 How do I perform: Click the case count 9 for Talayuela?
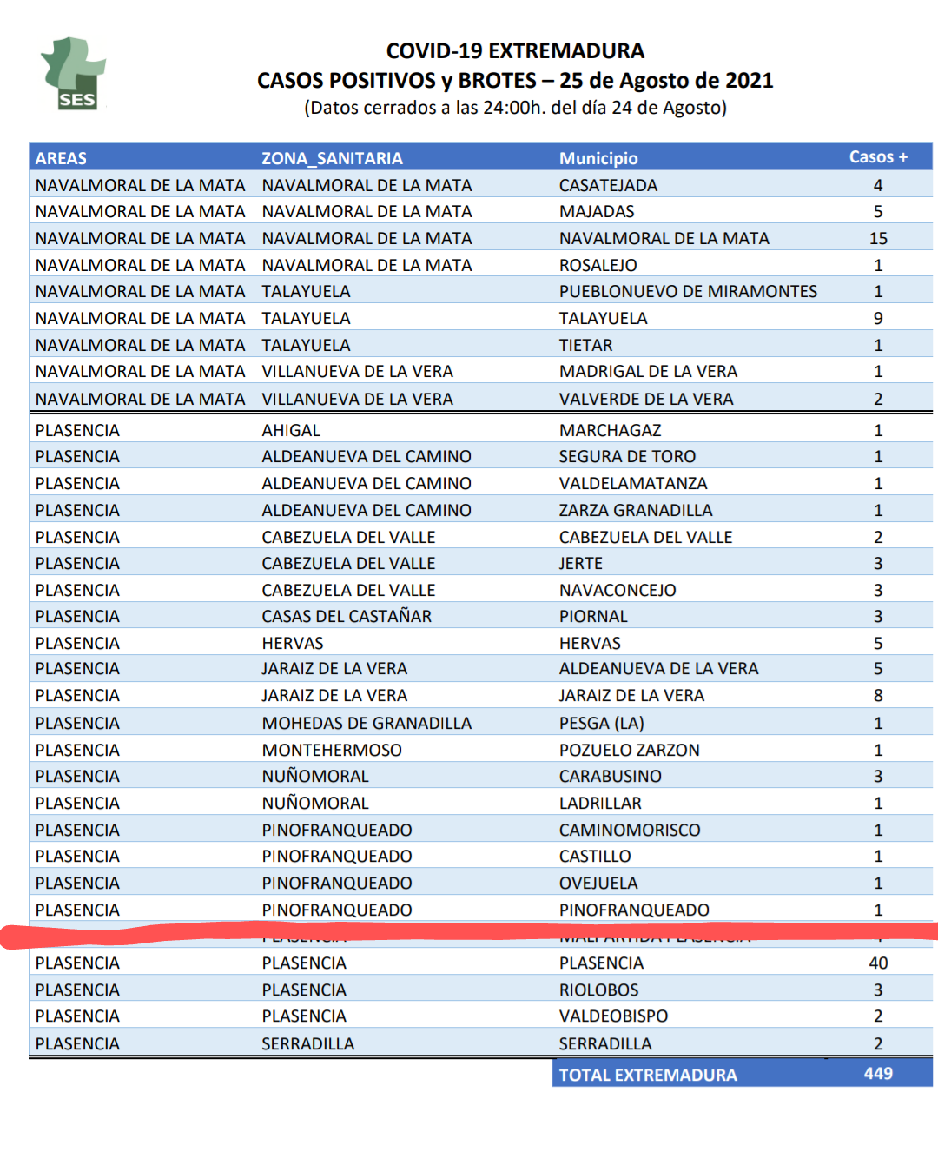tap(878, 318)
